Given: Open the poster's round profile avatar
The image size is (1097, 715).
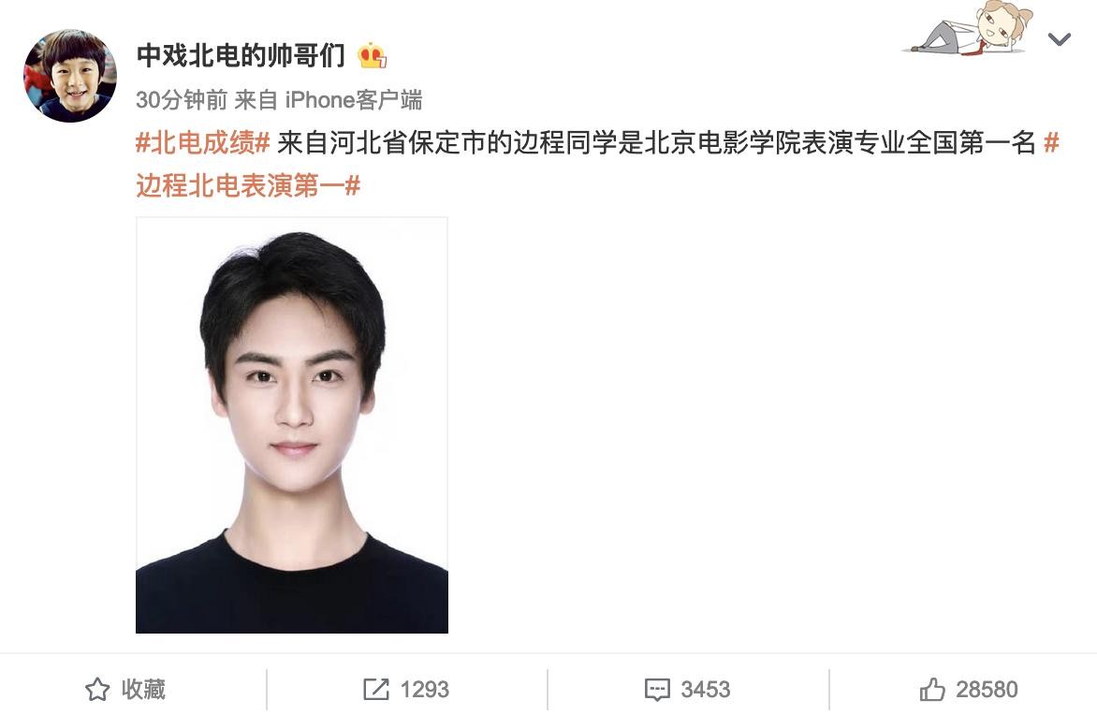Looking at the screenshot, I should point(70,76).
